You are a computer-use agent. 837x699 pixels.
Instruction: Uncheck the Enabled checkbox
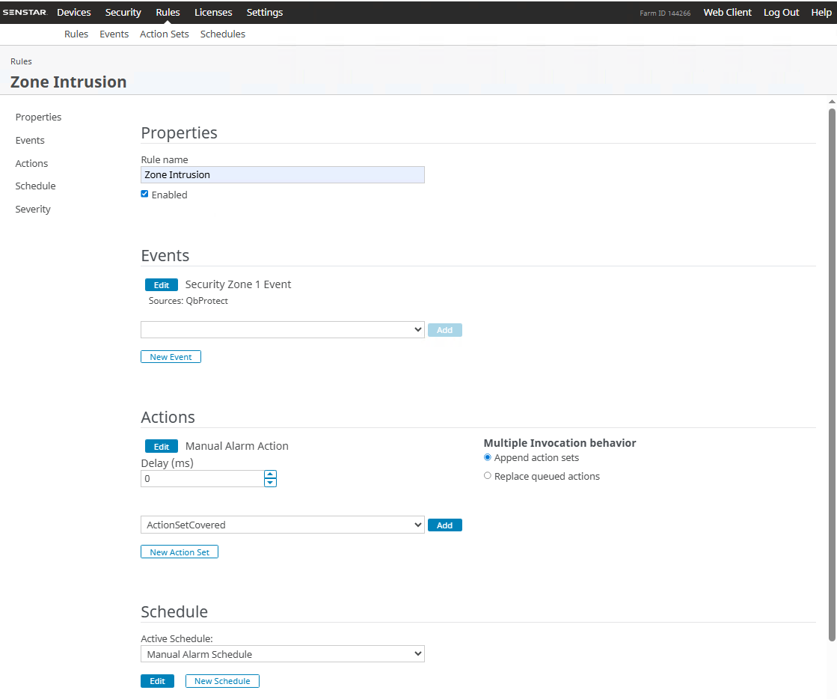click(144, 194)
